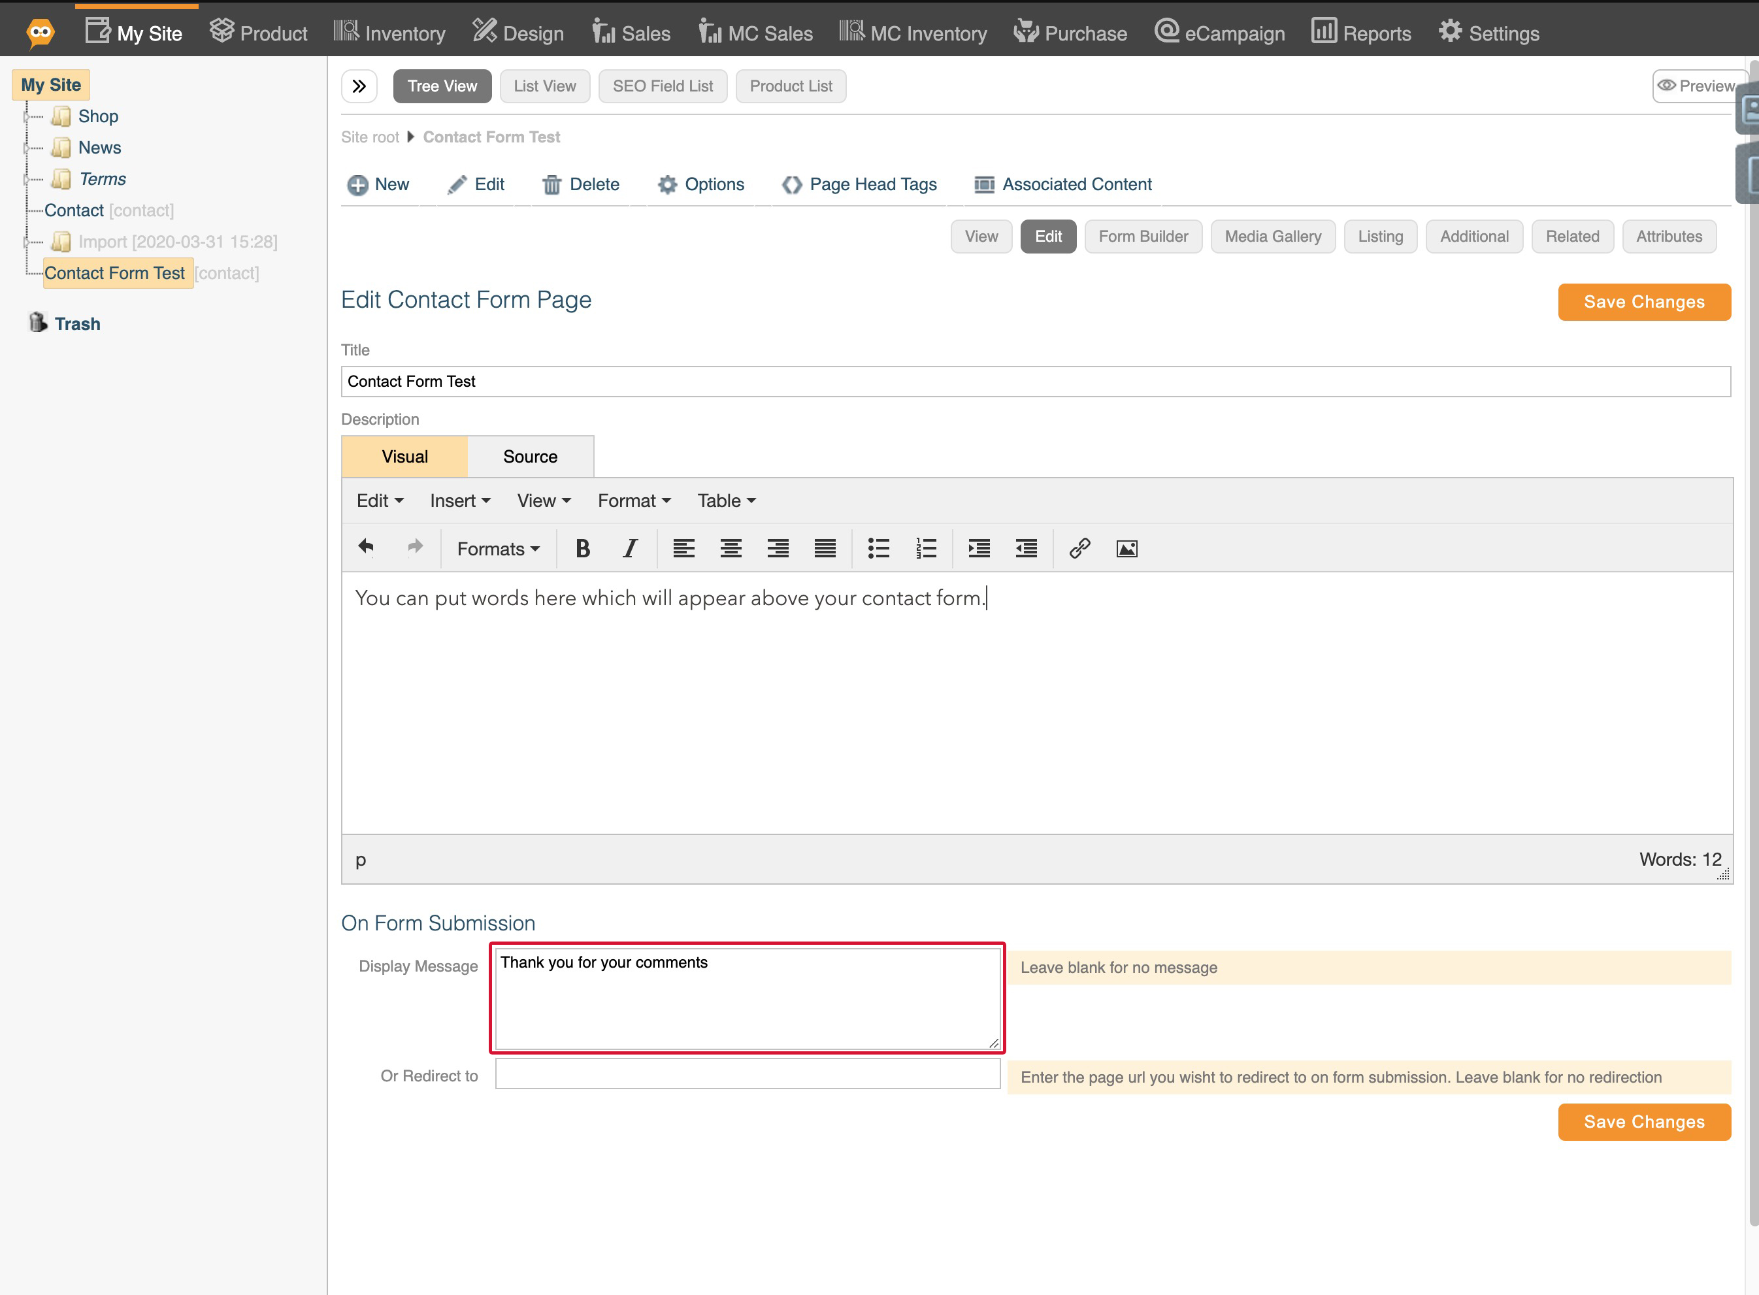Open the editor Format menu
The image size is (1759, 1295).
[x=634, y=501]
